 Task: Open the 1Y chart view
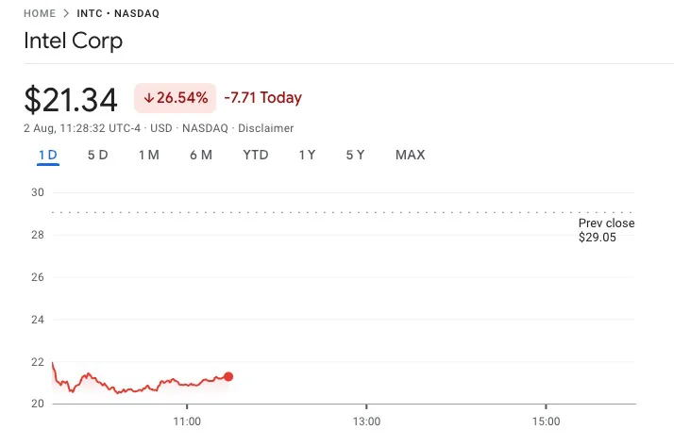point(307,155)
